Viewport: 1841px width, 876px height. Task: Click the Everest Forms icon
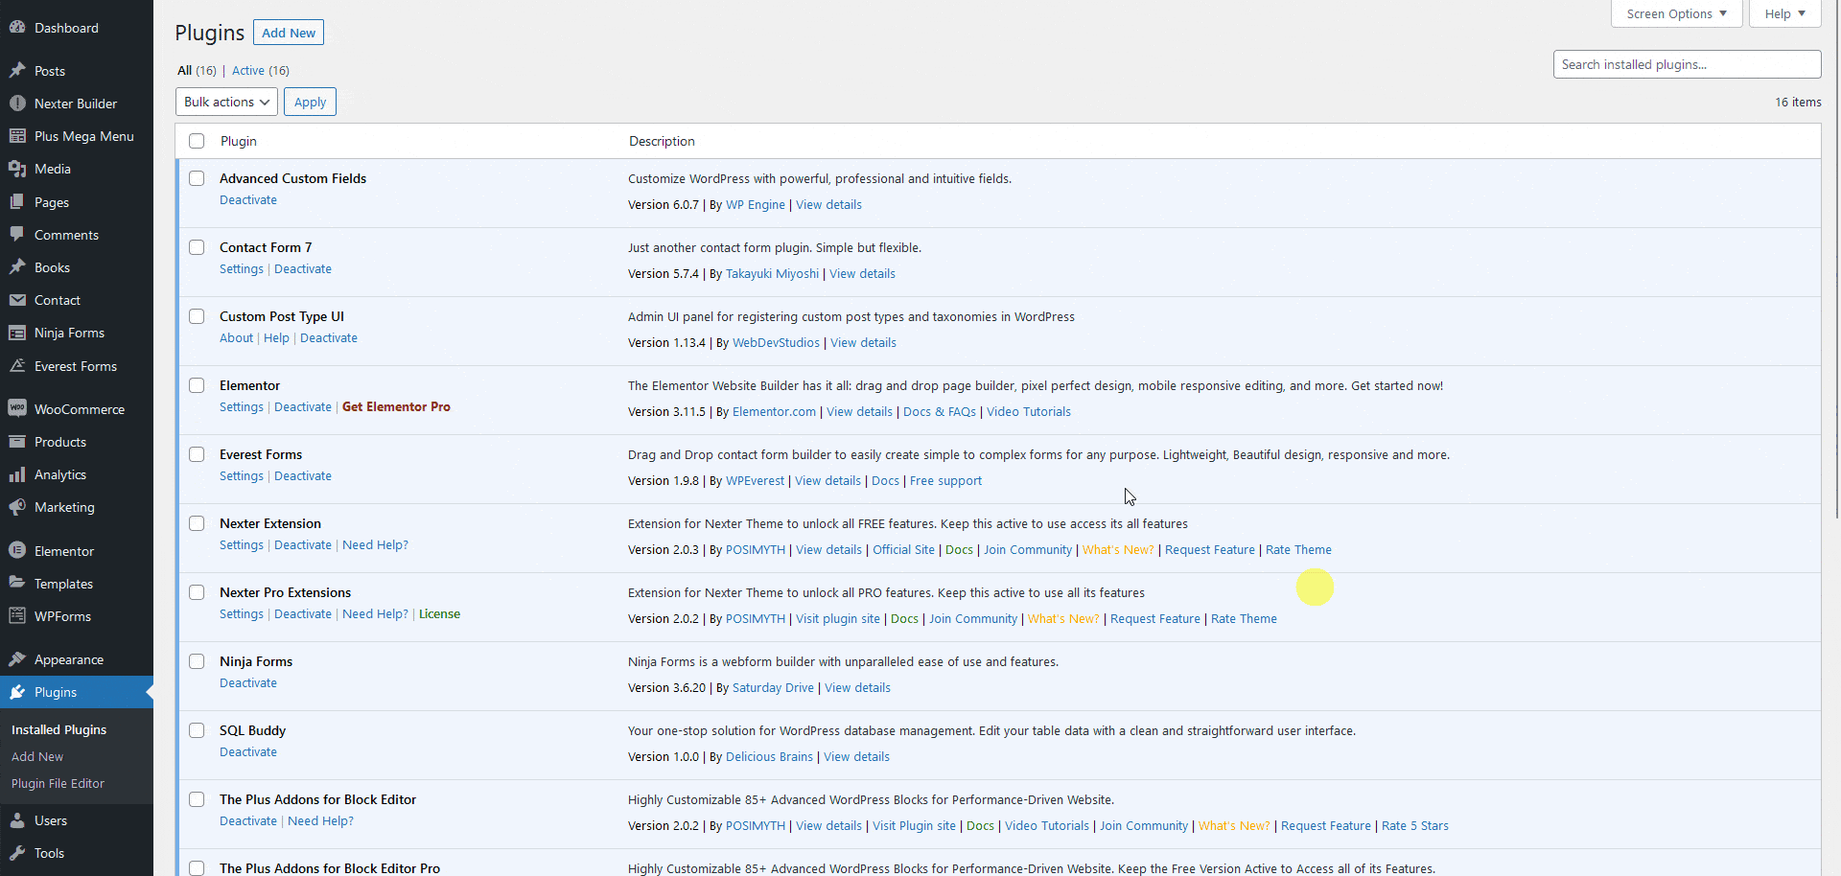click(17, 366)
